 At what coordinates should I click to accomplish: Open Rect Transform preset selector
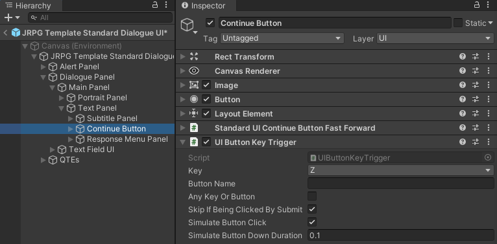476,56
